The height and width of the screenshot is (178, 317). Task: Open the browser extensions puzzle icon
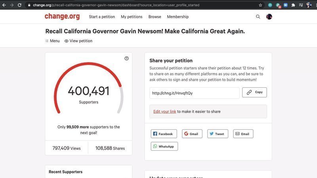293,5
